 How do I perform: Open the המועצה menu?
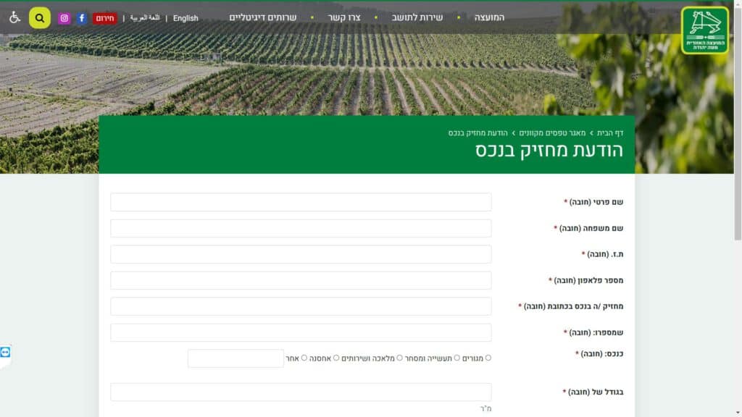pos(489,17)
